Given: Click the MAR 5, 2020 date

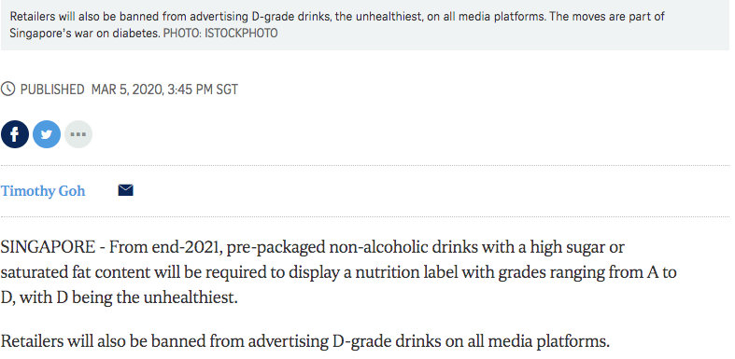Looking at the screenshot, I should (128, 90).
